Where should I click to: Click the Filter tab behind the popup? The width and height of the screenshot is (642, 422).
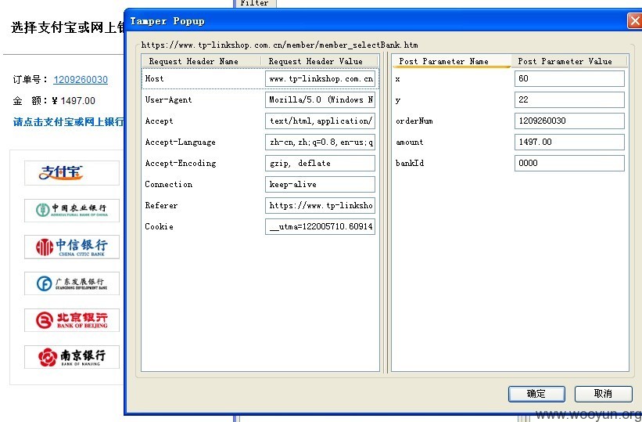[x=255, y=3]
